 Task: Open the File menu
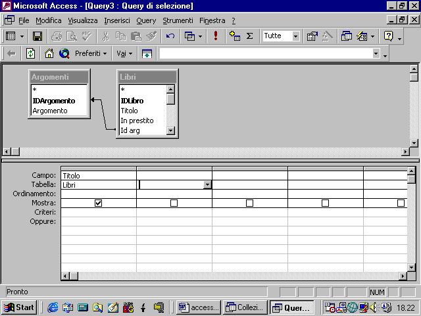tap(24, 20)
